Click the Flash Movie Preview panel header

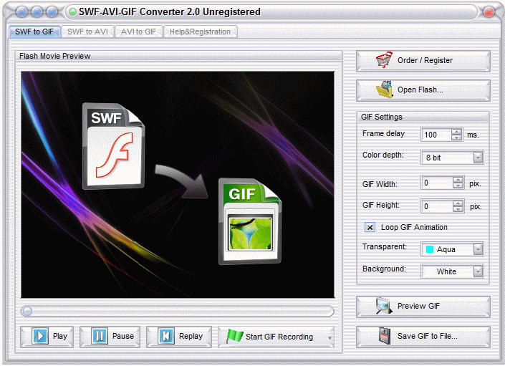(179, 56)
